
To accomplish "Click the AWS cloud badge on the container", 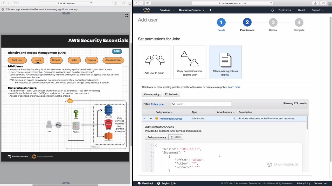I will 70,101.
